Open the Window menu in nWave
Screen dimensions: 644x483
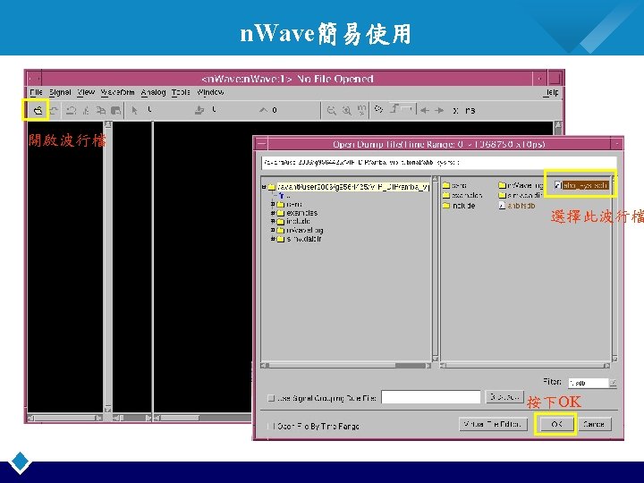[210, 92]
